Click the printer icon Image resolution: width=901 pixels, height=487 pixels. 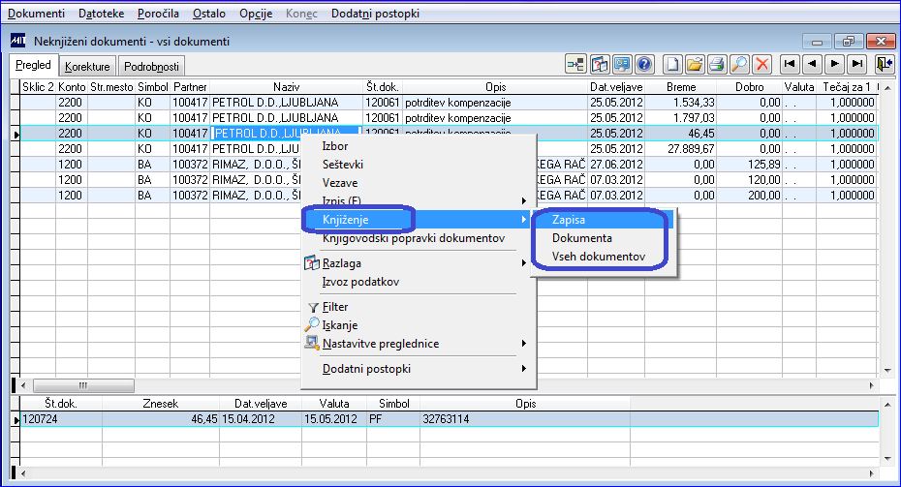pos(717,64)
